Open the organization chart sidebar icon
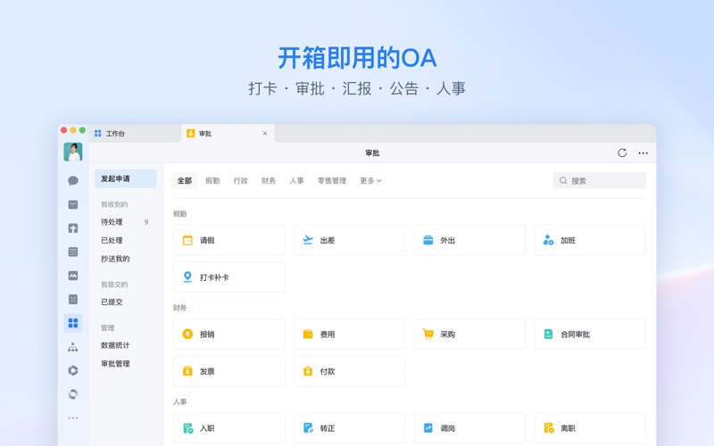714x446 pixels. point(73,347)
